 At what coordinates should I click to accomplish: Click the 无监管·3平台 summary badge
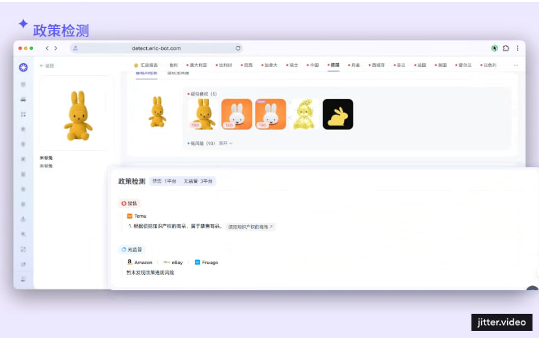(x=198, y=181)
